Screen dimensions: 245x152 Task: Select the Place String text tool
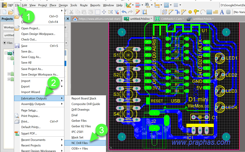click(222, 12)
